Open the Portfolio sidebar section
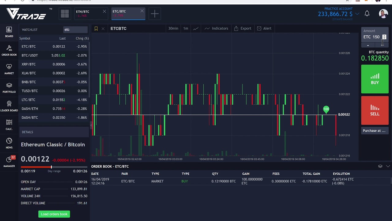Image resolution: width=392 pixels, height=221 pixels. (9, 88)
